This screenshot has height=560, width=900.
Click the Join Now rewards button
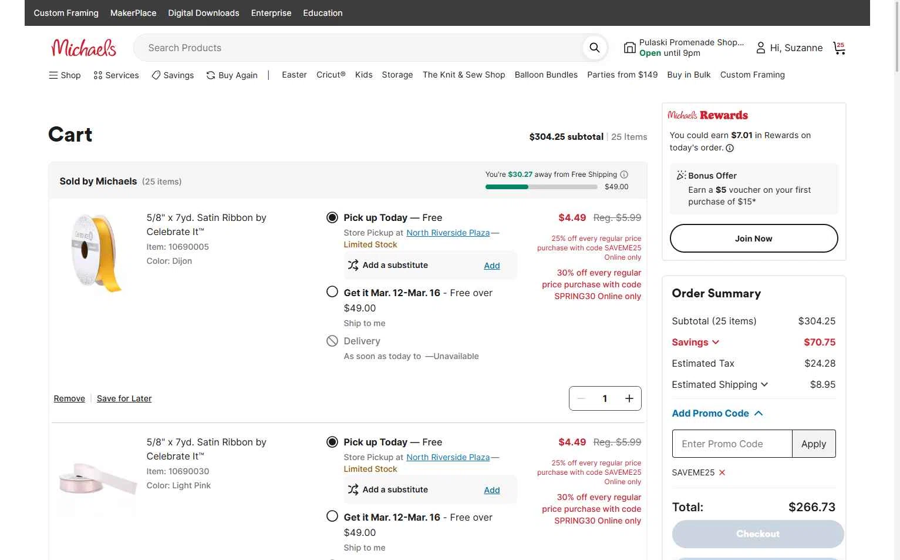754,239
